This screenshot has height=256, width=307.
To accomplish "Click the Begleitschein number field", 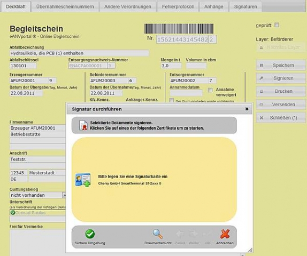I will 182,39.
